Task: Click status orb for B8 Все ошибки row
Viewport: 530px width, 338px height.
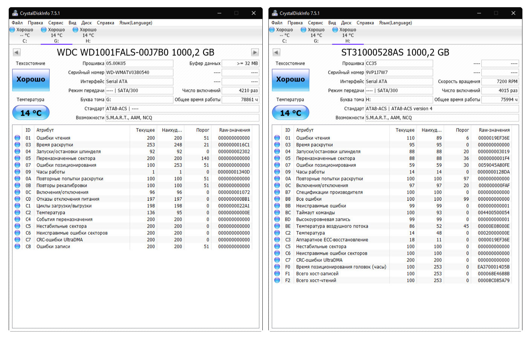Action: pyautogui.click(x=277, y=199)
